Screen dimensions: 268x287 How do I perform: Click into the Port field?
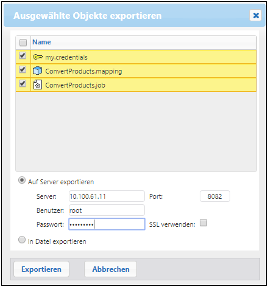point(215,196)
